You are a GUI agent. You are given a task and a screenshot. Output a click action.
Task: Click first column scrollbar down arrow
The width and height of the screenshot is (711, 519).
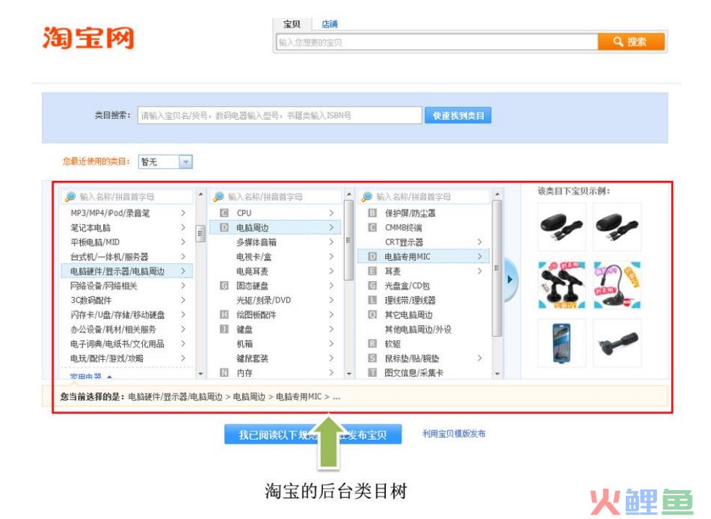tap(200, 374)
